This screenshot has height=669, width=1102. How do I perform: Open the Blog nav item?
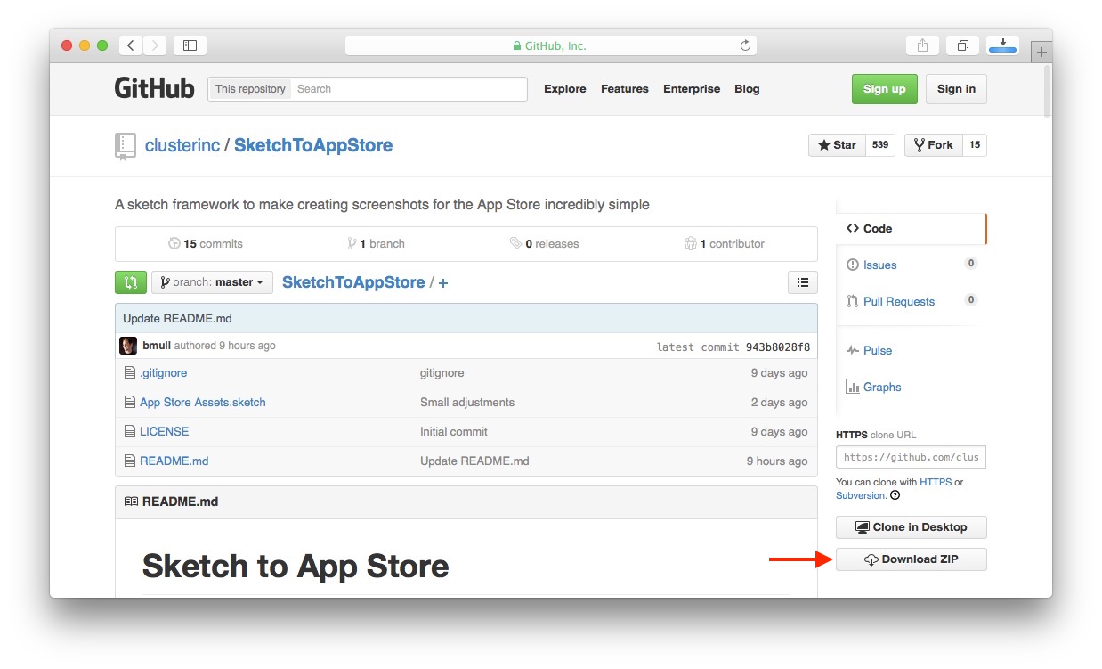(747, 89)
